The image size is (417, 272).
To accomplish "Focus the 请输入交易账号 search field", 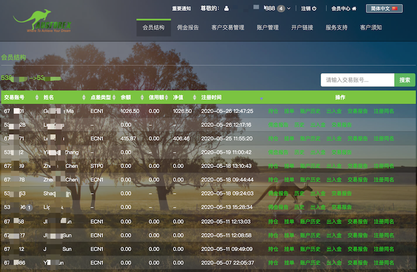I will click(357, 80).
